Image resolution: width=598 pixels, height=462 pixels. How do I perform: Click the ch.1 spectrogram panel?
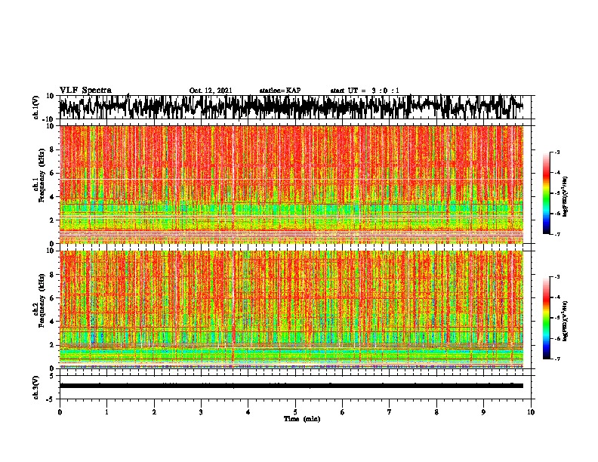(x=291, y=184)
